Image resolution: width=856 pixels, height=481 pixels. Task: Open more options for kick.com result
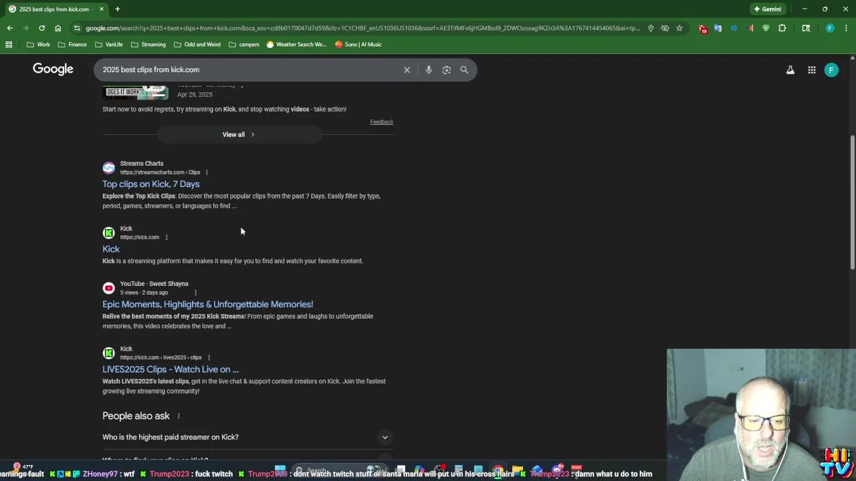[166, 237]
